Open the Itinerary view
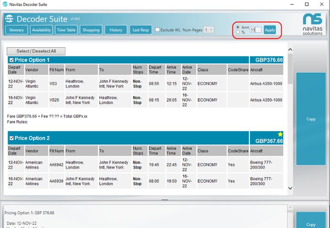Image resolution: width=330 pixels, height=228 pixels. click(17, 30)
